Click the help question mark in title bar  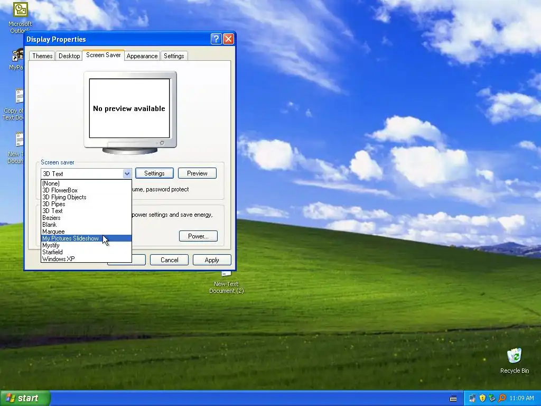pyautogui.click(x=216, y=39)
